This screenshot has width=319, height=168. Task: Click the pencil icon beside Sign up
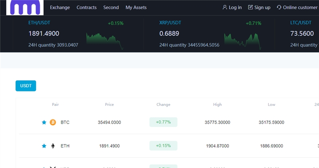coord(250,7)
